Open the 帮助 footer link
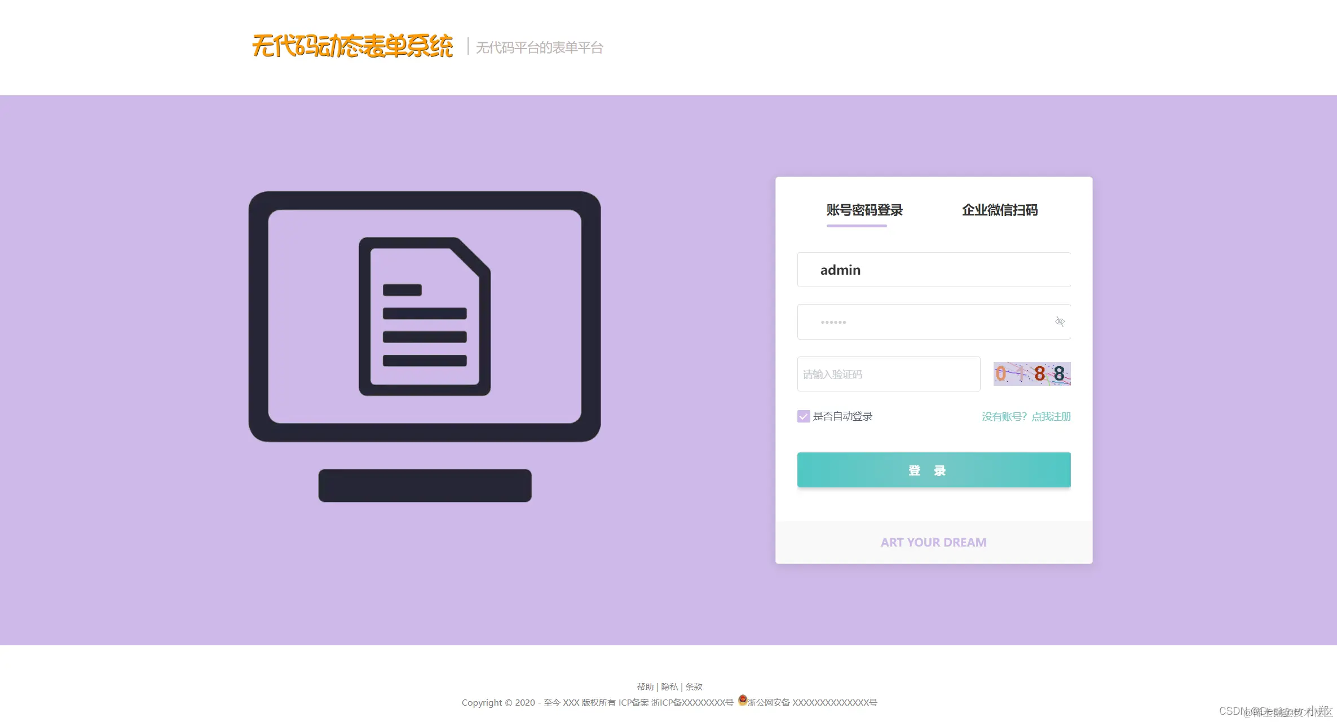The image size is (1337, 722). 645,686
